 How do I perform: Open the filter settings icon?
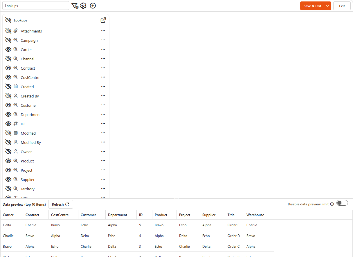click(x=75, y=6)
